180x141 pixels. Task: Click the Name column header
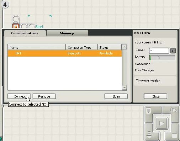(x=37, y=47)
